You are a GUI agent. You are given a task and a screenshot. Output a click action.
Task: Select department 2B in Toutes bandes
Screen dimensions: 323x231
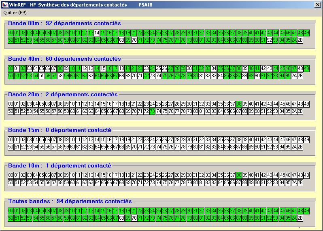tap(300, 218)
